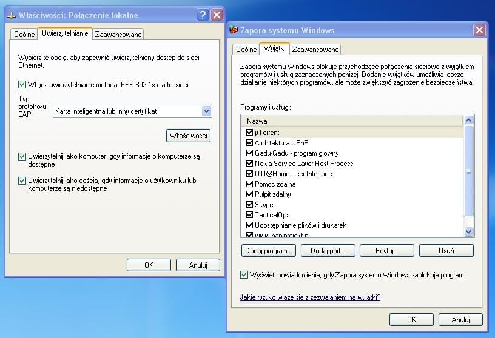
Task: Click the help question mark button in Właściwości window
Action: point(203,15)
